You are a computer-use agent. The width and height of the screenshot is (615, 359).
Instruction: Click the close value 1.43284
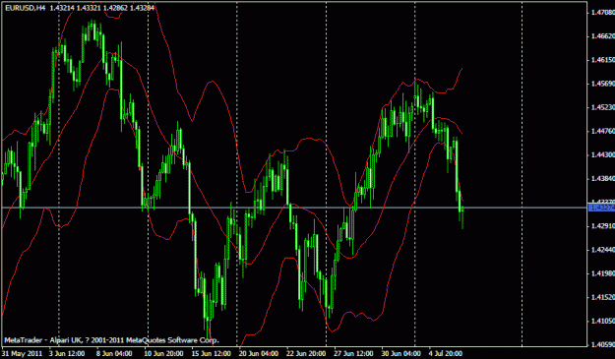[x=142, y=8]
